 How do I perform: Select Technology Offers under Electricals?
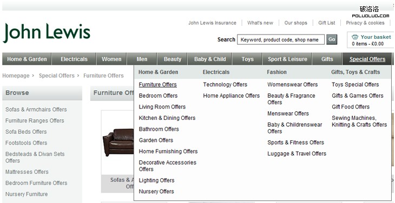(225, 85)
